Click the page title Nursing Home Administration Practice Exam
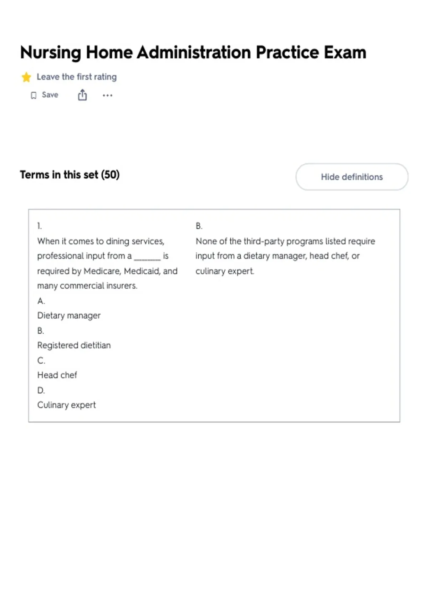The image size is (428, 606). tap(193, 52)
